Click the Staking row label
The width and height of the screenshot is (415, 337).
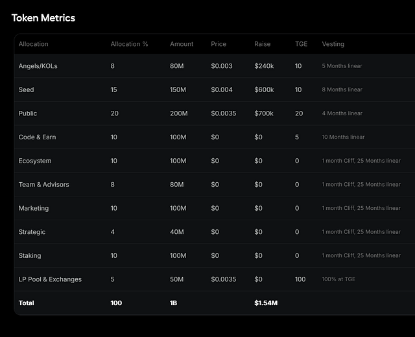pyautogui.click(x=30, y=255)
